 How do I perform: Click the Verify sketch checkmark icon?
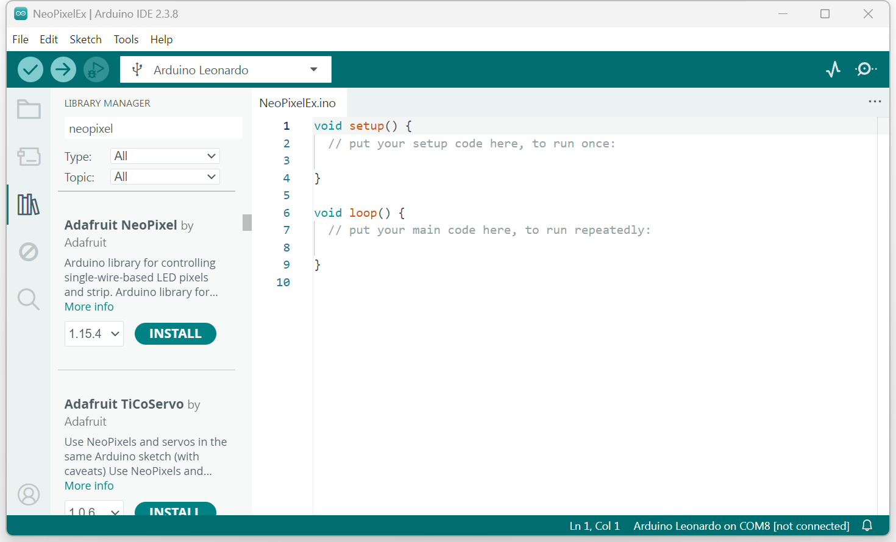[30, 69]
